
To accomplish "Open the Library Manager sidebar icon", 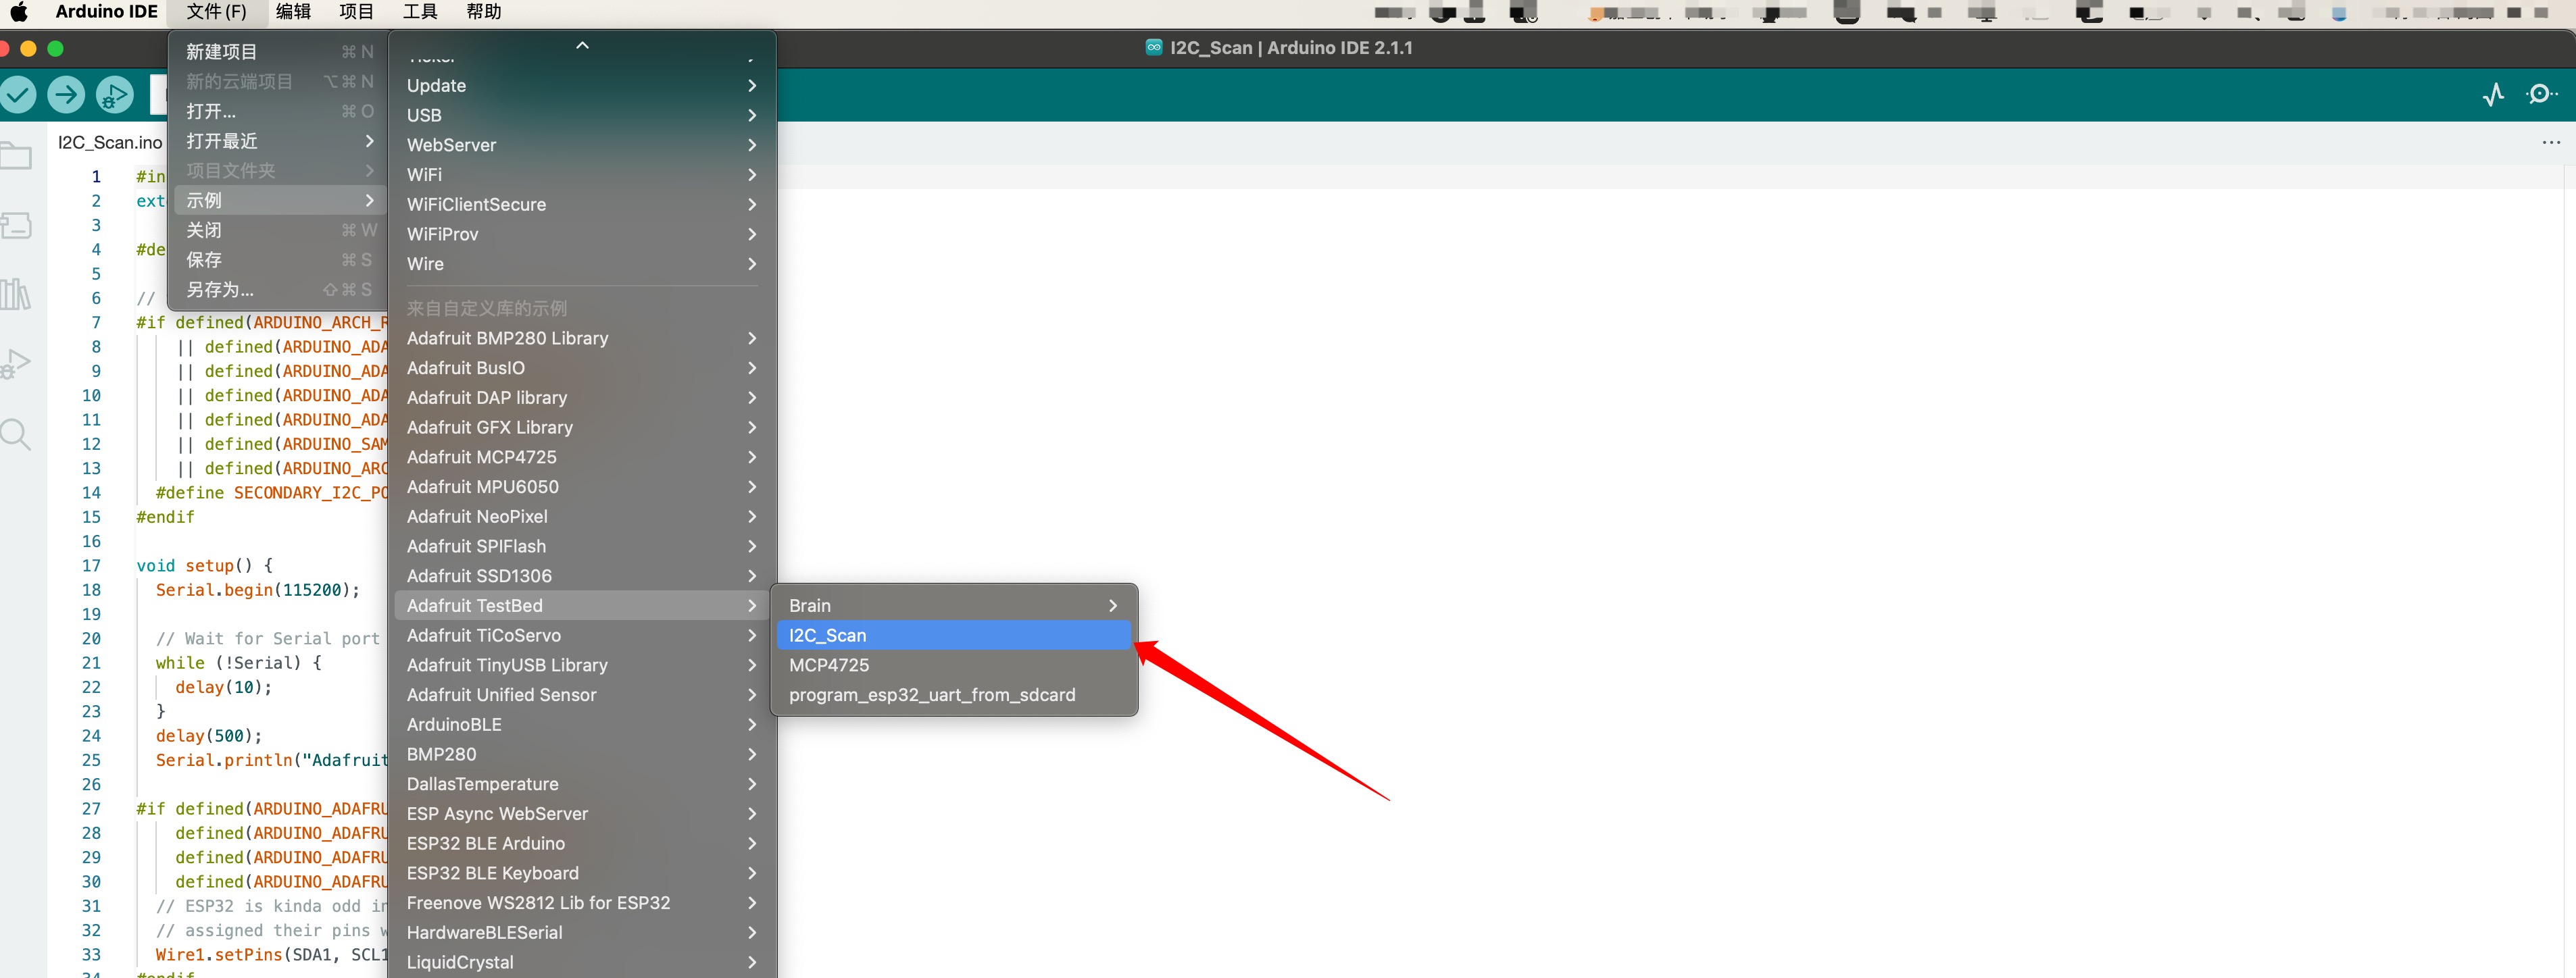I will 15,294.
